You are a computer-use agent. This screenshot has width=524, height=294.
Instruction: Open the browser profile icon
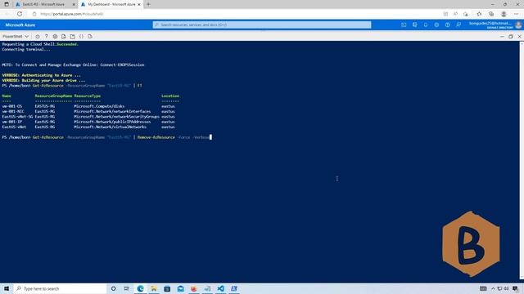tap(504, 14)
